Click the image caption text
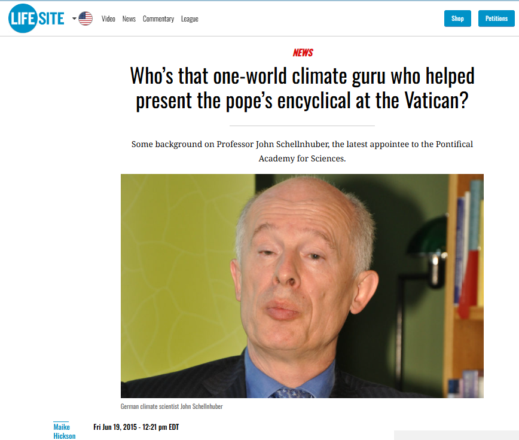 [x=172, y=407]
